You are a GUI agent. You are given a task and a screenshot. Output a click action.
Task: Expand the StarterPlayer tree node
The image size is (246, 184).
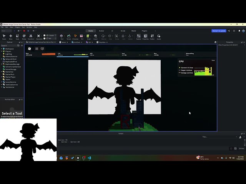(x=2, y=77)
